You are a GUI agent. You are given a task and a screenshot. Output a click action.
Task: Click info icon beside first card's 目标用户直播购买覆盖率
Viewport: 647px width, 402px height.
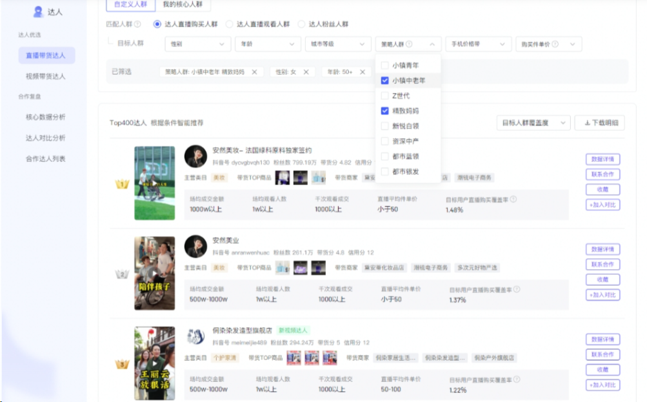(513, 199)
